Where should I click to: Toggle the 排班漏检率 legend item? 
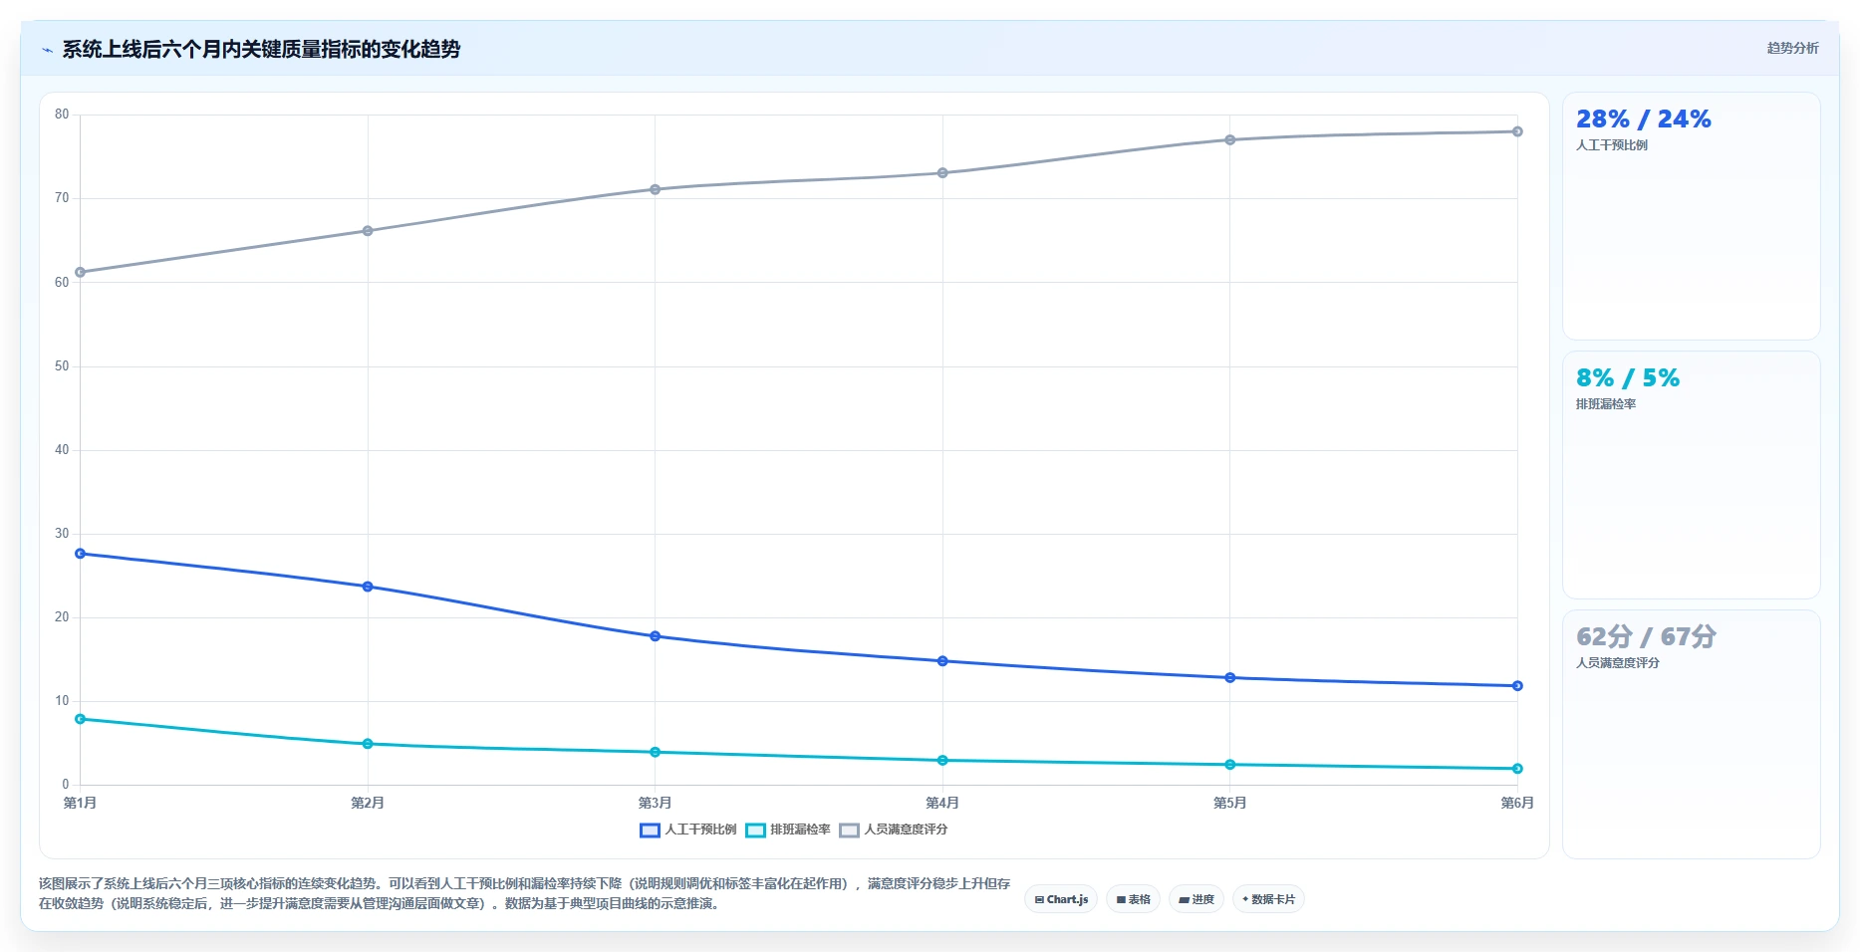click(x=788, y=830)
